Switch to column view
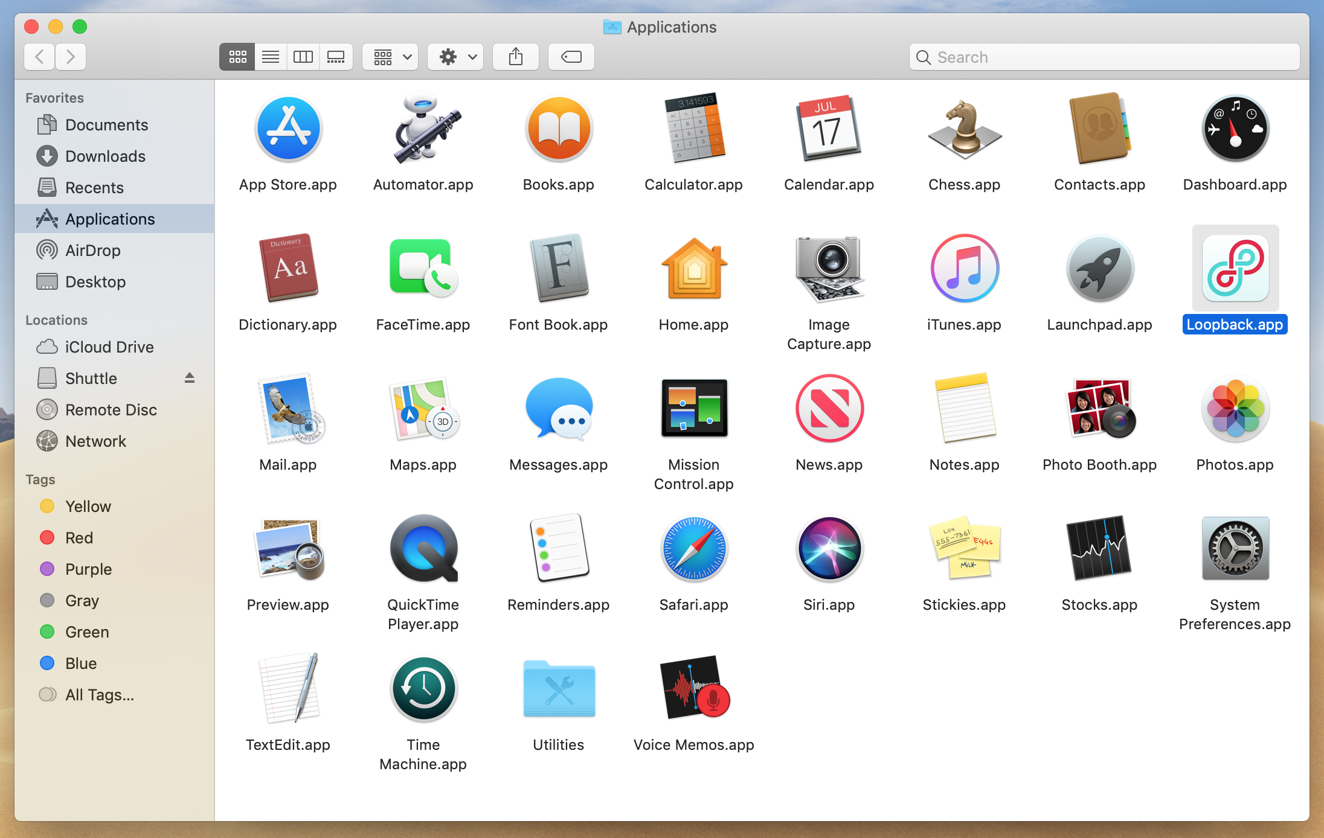This screenshot has width=1324, height=838. [303, 57]
